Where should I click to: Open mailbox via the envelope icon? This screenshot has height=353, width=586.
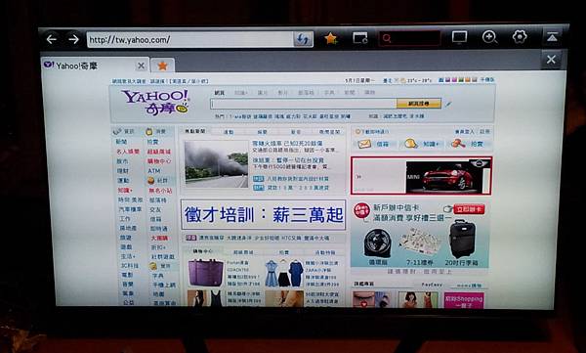pyautogui.click(x=363, y=144)
